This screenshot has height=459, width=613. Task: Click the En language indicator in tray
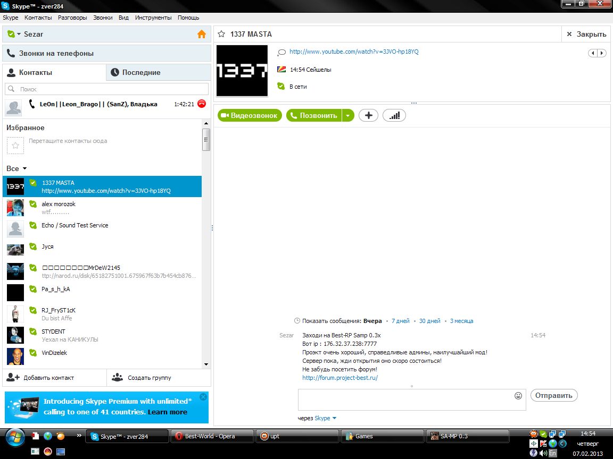[552, 453]
